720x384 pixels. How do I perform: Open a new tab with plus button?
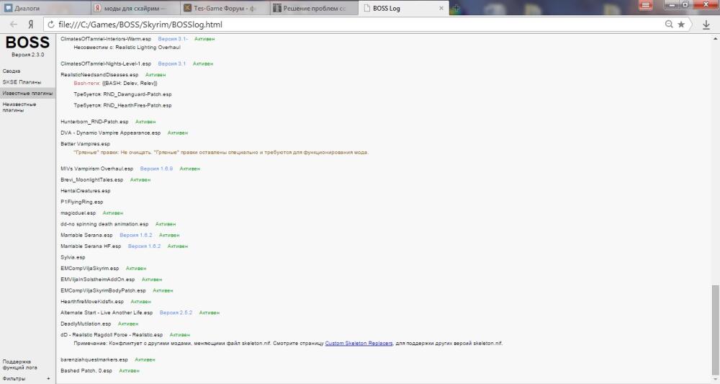pos(455,8)
